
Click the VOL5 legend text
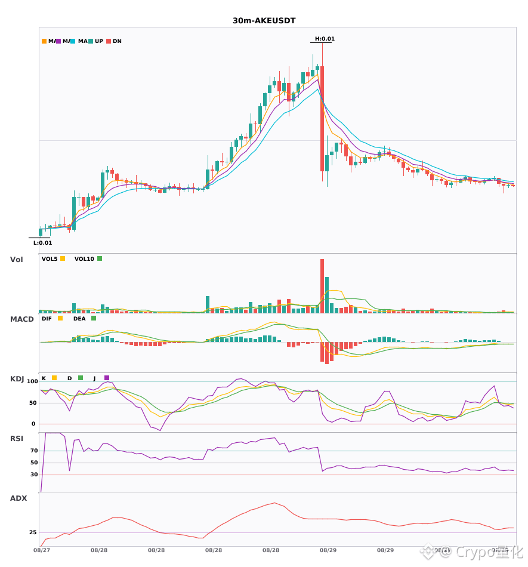coord(50,259)
